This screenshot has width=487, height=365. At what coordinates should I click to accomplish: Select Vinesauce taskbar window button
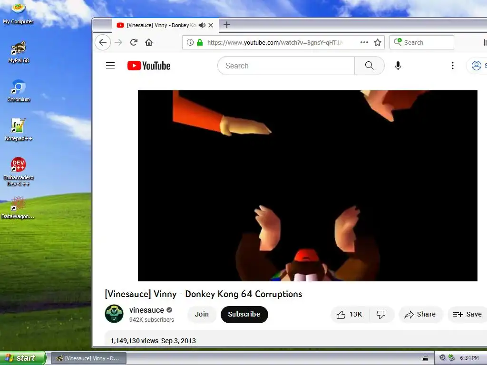pos(88,358)
